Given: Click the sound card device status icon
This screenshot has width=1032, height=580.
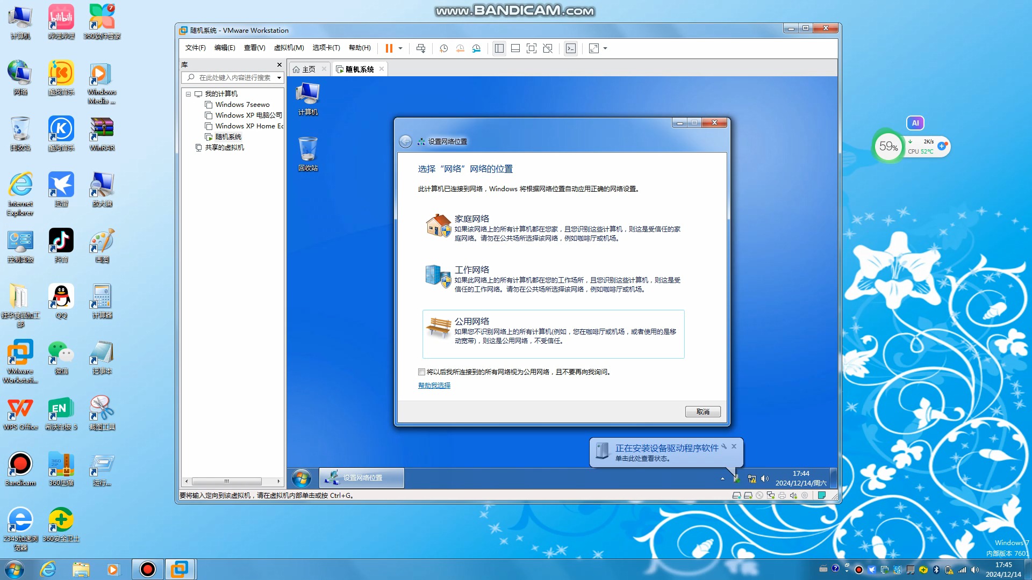Looking at the screenshot, I should [x=793, y=496].
